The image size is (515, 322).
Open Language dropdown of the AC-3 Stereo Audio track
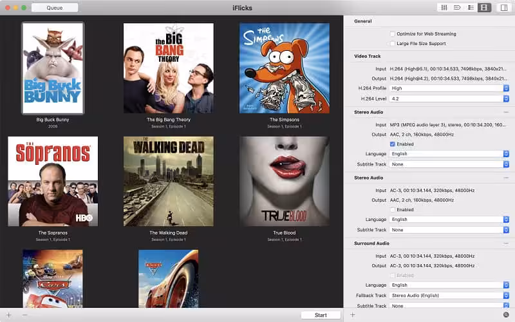click(449, 219)
